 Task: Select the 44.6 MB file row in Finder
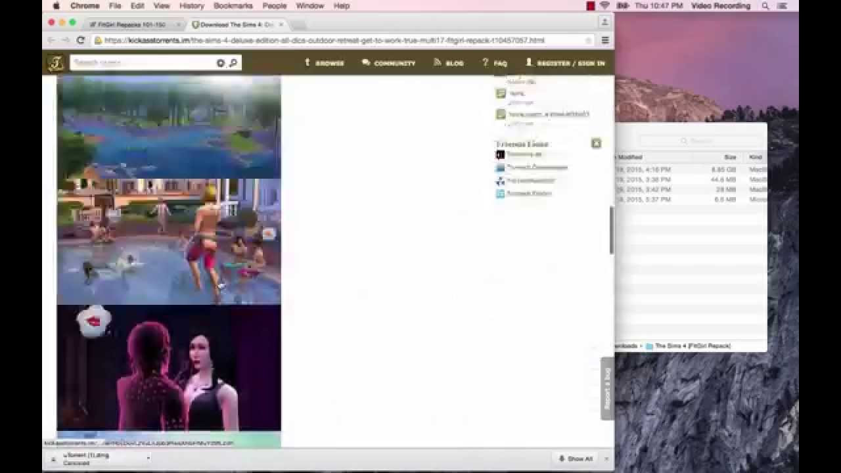pyautogui.click(x=691, y=179)
